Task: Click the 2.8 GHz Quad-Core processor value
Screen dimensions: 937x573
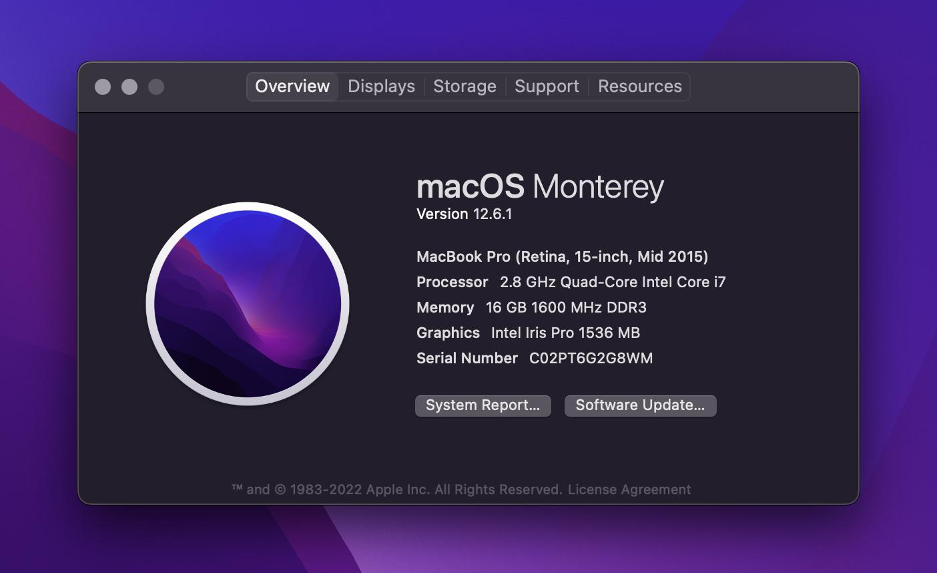Action: point(613,282)
